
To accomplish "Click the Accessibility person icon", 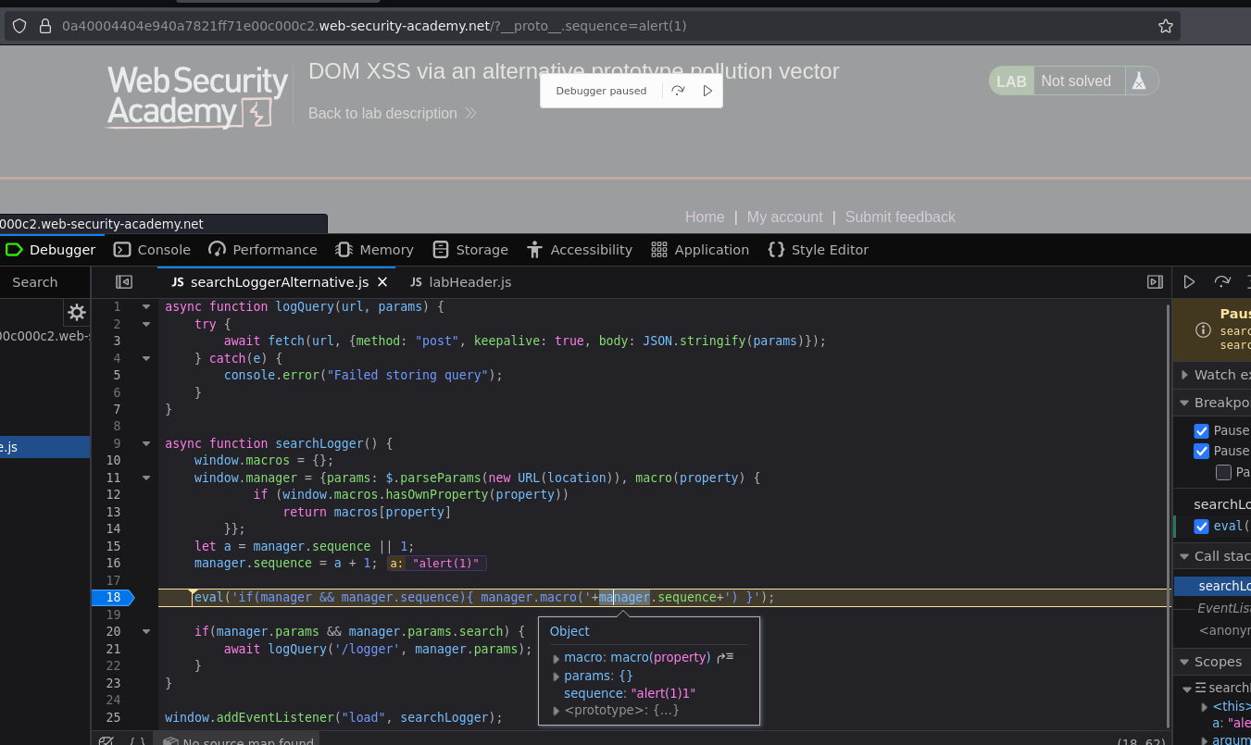I will 534,250.
